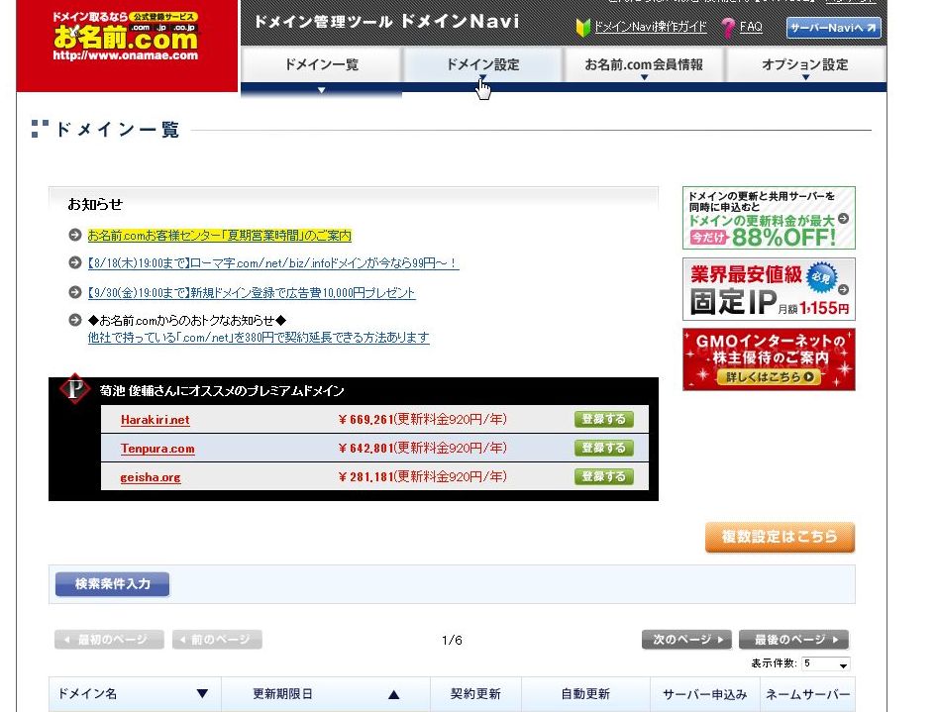Click the arrow bullet beside 8/18 notice

75,262
